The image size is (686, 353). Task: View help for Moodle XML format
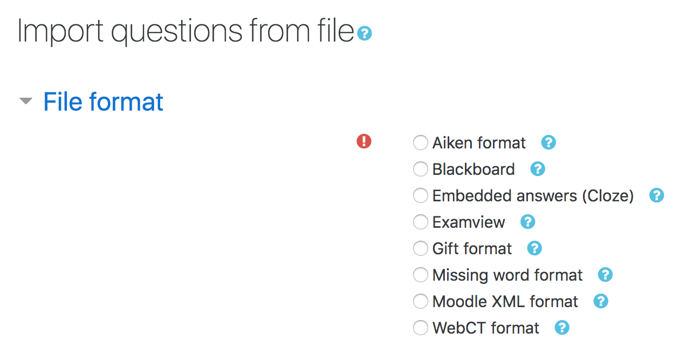(x=601, y=301)
